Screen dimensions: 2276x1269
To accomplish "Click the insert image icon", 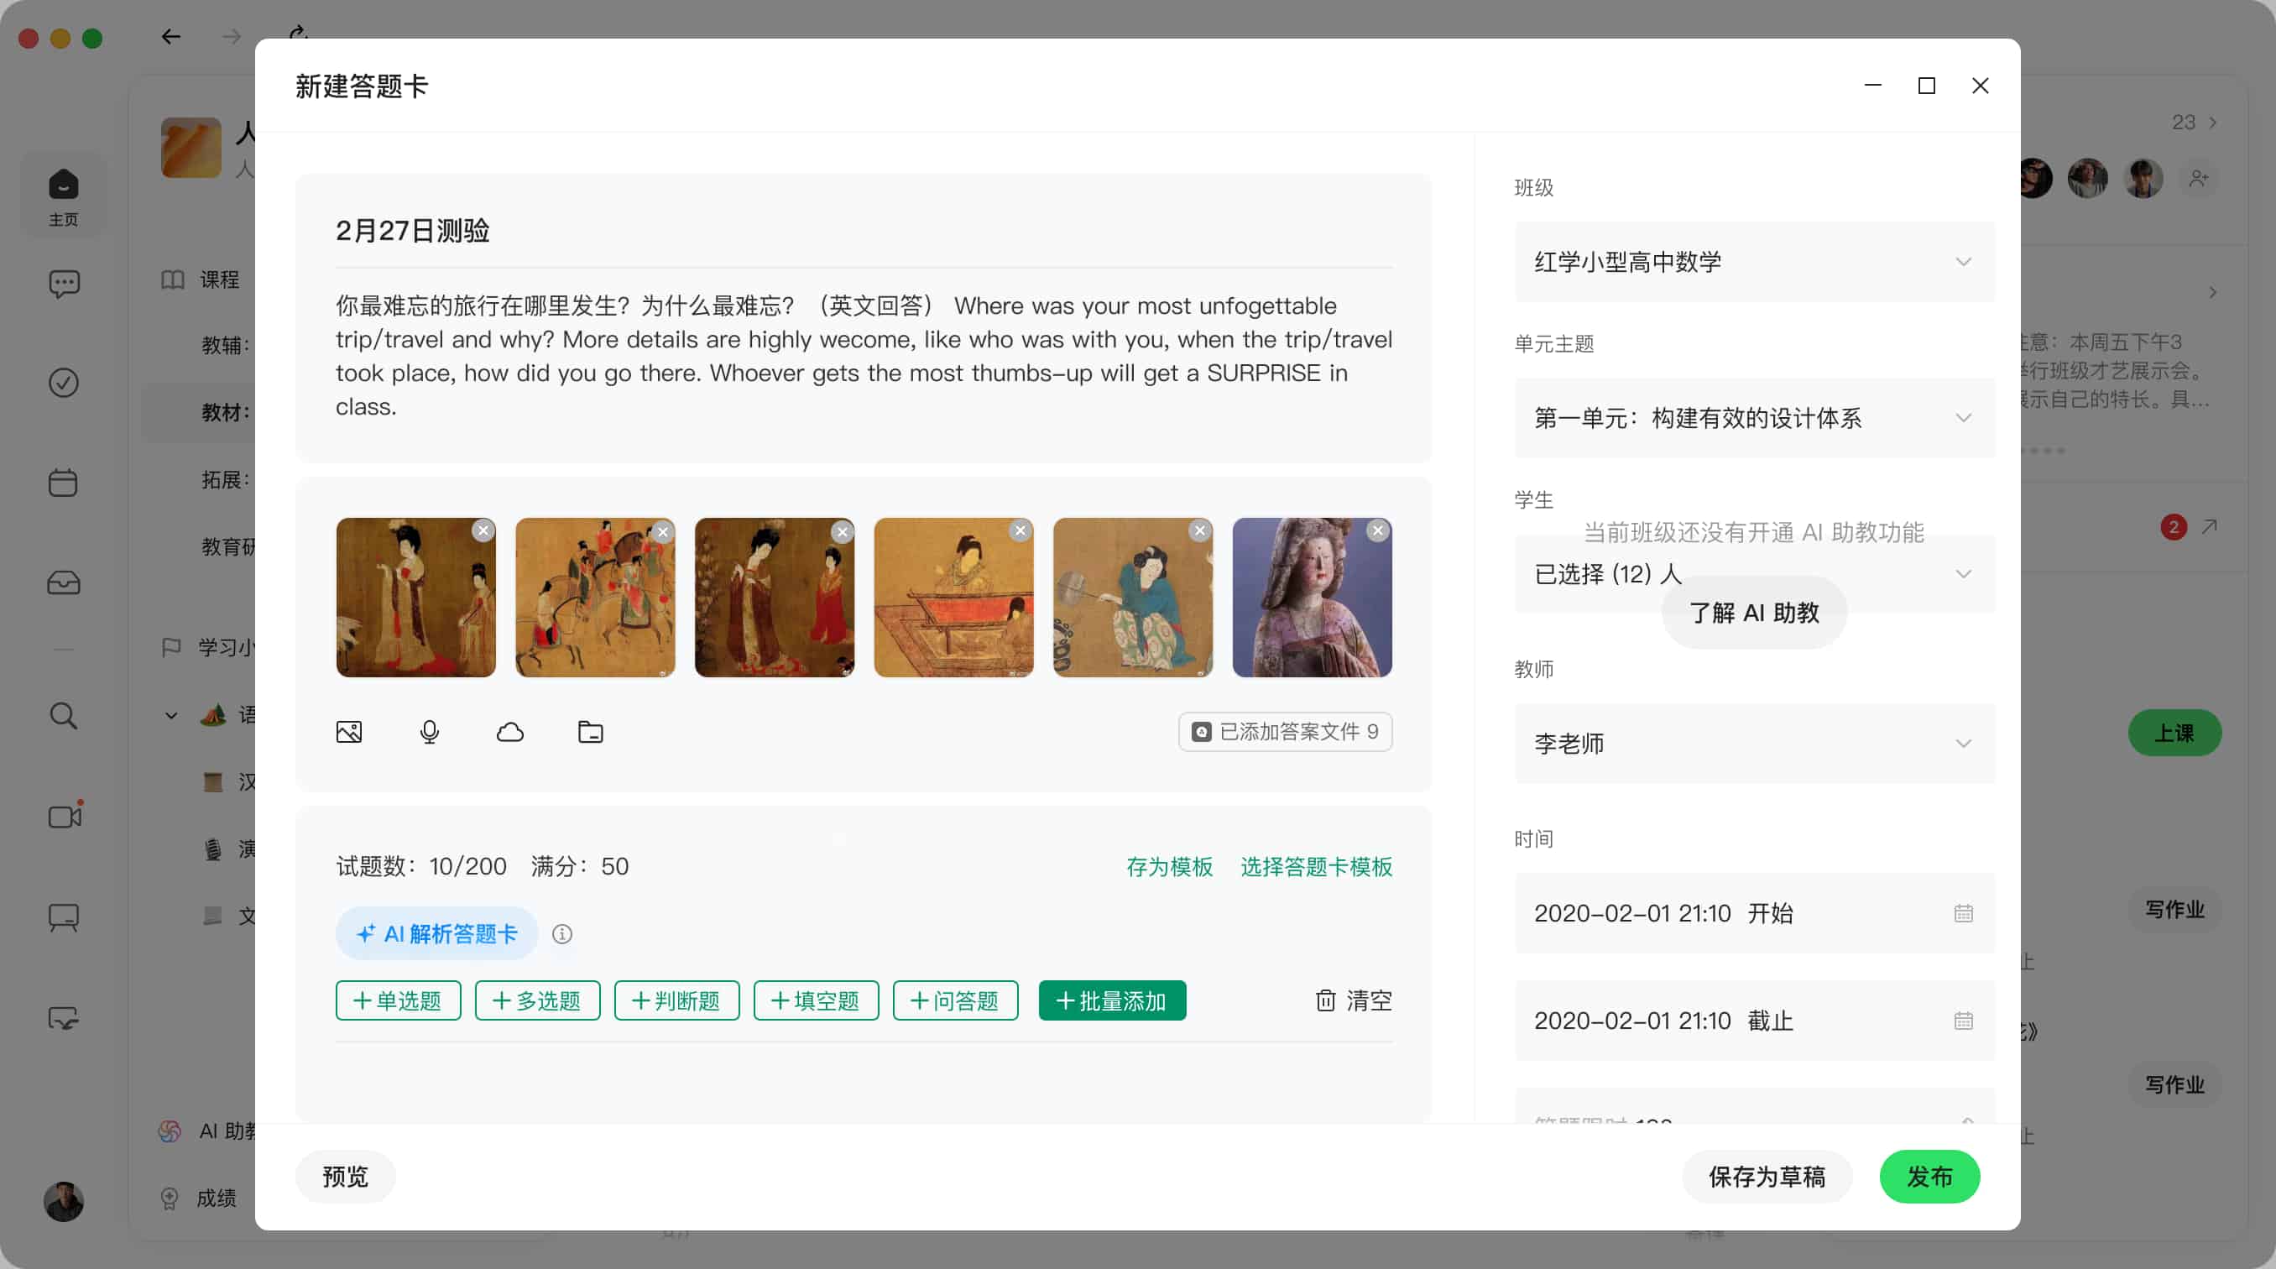I will (349, 732).
